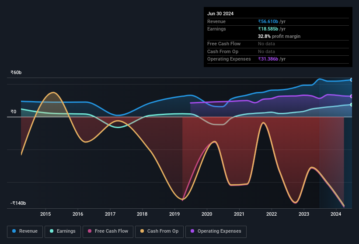
Task: Toggle the Operating Expenses legend button
Action: coord(216,231)
